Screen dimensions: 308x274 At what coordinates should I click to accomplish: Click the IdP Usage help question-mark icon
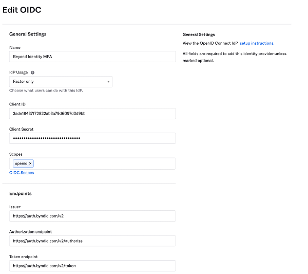pyautogui.click(x=33, y=73)
